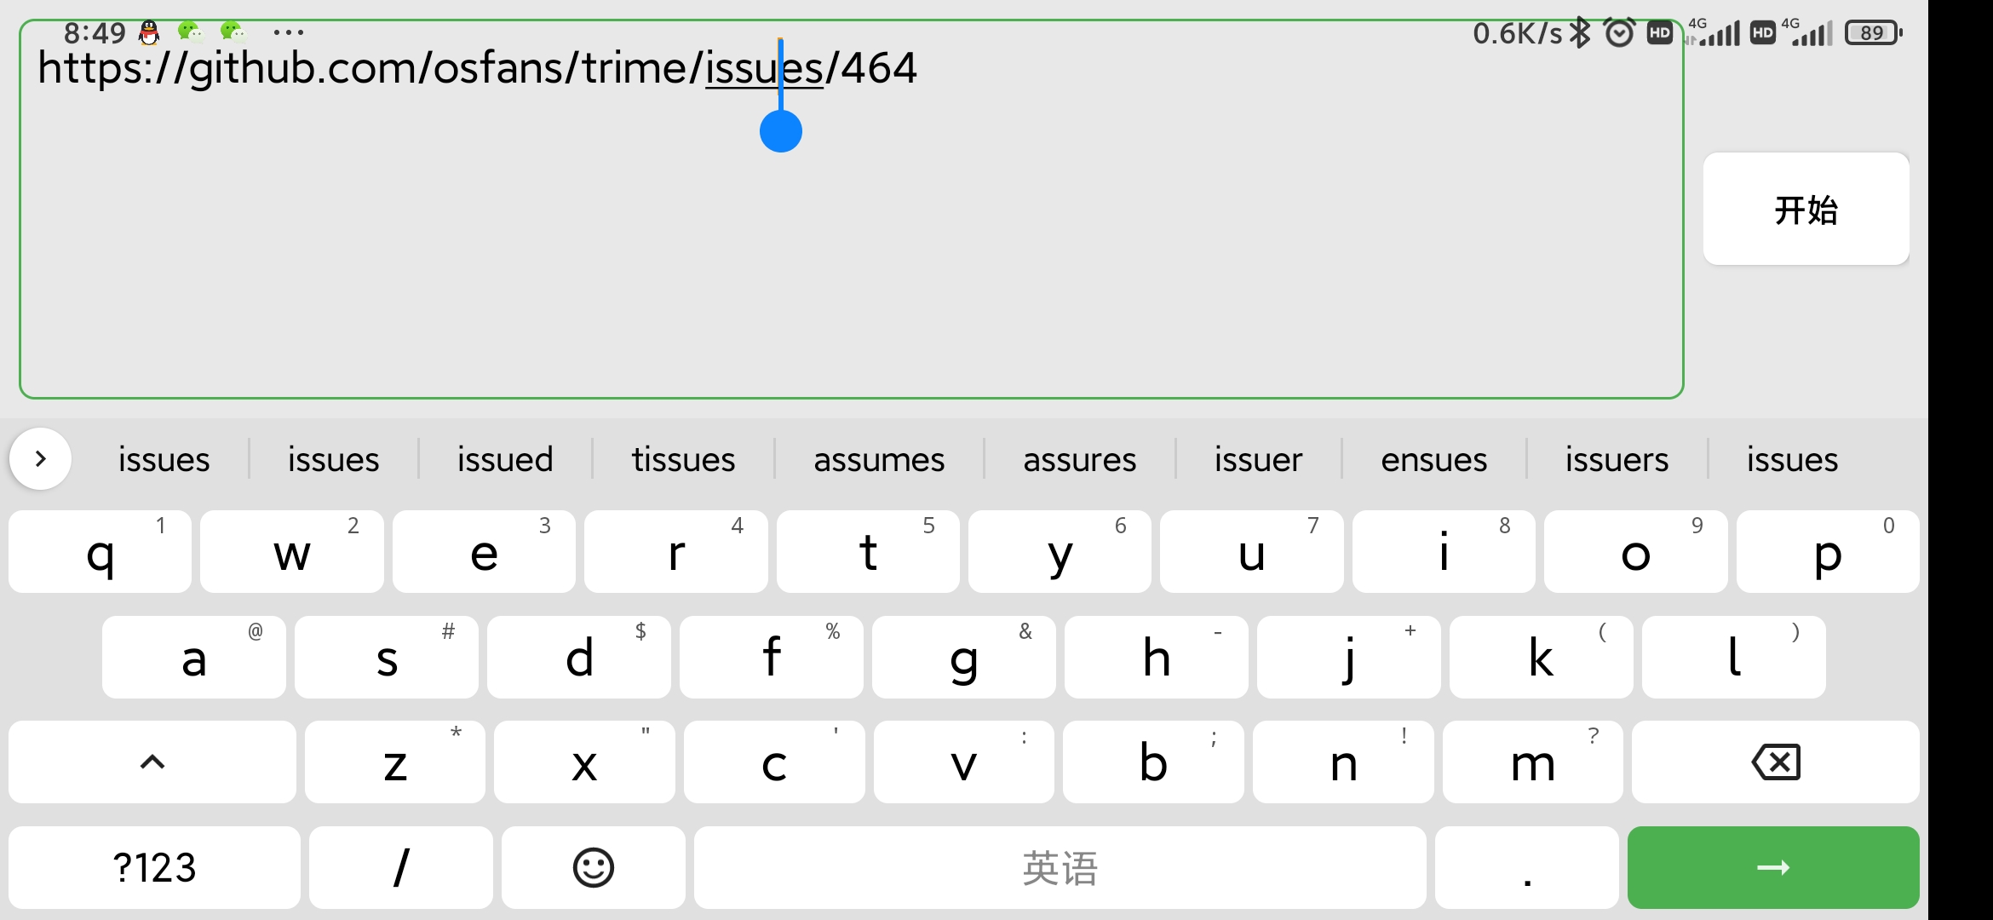Tap the alarm clock status bar icon
The height and width of the screenshot is (920, 1993).
coord(1619,32)
